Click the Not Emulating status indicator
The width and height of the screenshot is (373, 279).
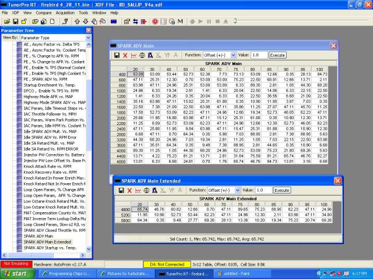coord(16,264)
